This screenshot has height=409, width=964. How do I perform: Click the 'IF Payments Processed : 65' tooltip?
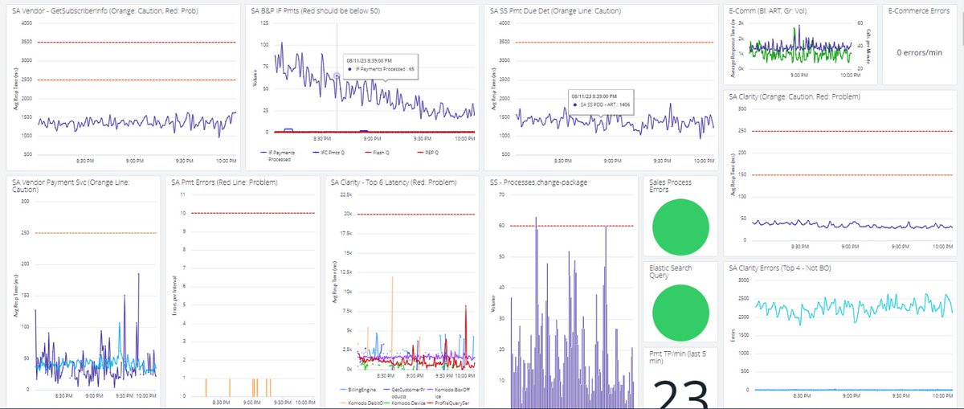(x=380, y=65)
